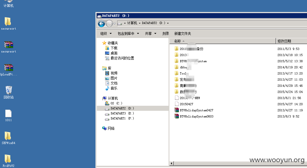
Task: Click date cell 2013/6/3 9:52
Action: click(x=288, y=116)
